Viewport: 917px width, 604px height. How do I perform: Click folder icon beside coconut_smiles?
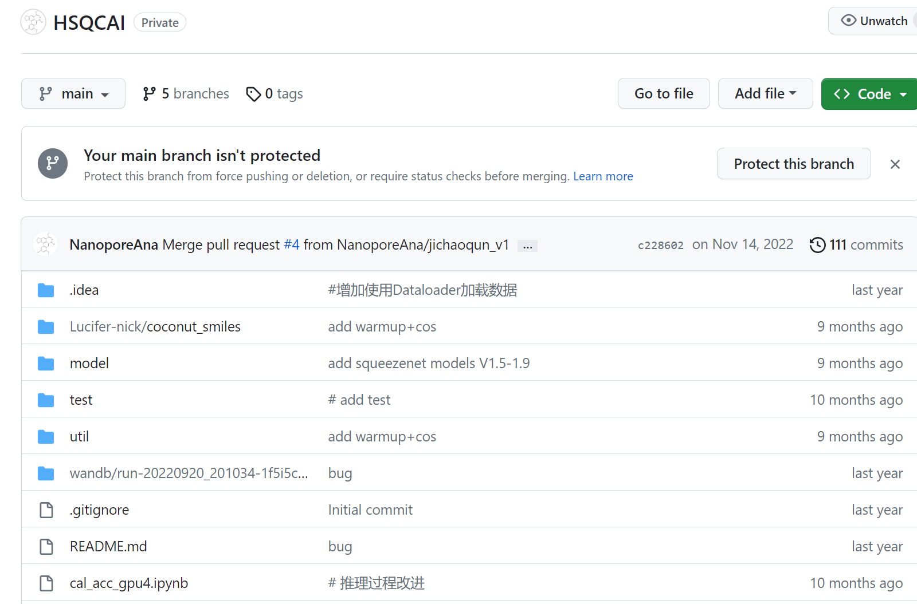click(x=46, y=327)
